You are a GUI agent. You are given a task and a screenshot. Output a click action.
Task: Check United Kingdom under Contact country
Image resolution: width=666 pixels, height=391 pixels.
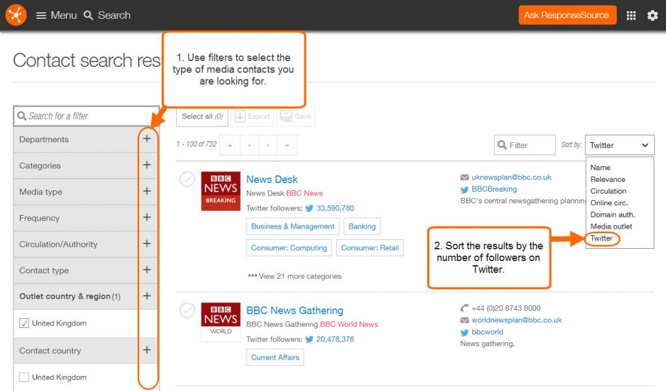pos(24,377)
